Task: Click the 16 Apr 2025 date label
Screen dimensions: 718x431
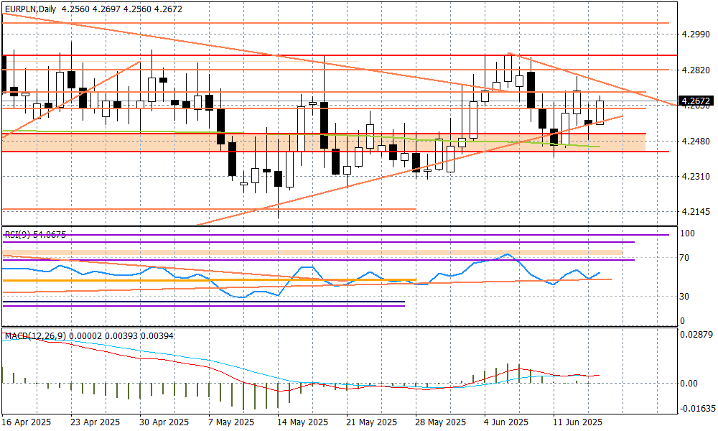Action: [x=27, y=422]
